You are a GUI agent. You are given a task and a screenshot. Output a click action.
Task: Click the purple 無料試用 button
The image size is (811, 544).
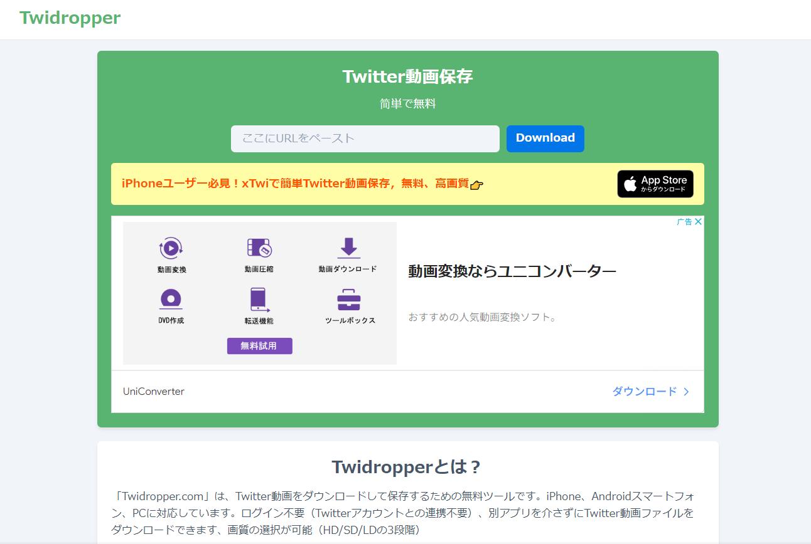click(259, 346)
